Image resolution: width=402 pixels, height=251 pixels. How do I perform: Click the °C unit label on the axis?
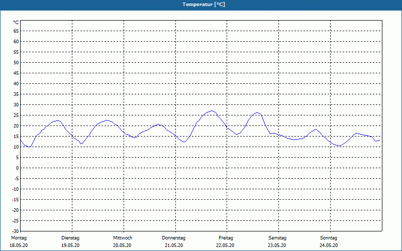point(16,23)
